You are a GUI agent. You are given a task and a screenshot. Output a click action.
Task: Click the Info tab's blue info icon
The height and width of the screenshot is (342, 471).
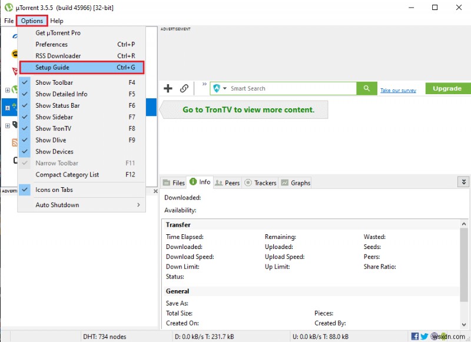[194, 182]
